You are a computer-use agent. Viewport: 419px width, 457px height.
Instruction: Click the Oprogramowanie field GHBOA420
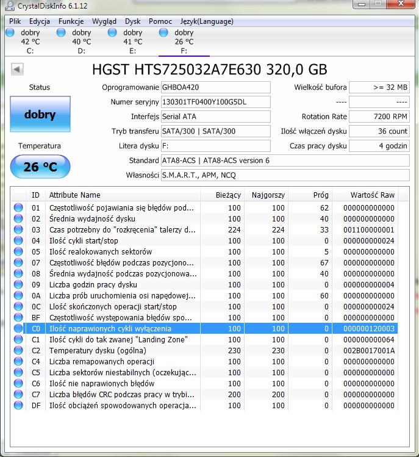click(x=216, y=87)
